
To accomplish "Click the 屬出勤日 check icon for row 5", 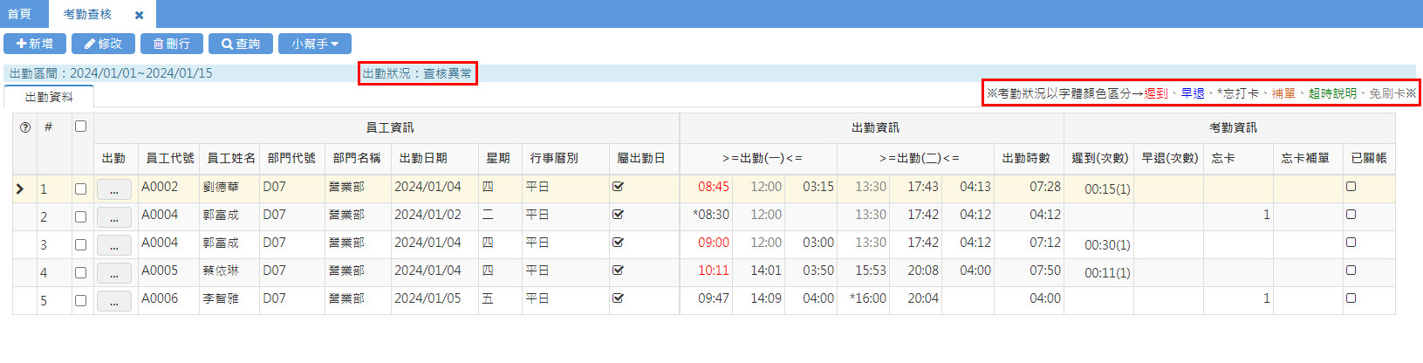I will [x=619, y=298].
